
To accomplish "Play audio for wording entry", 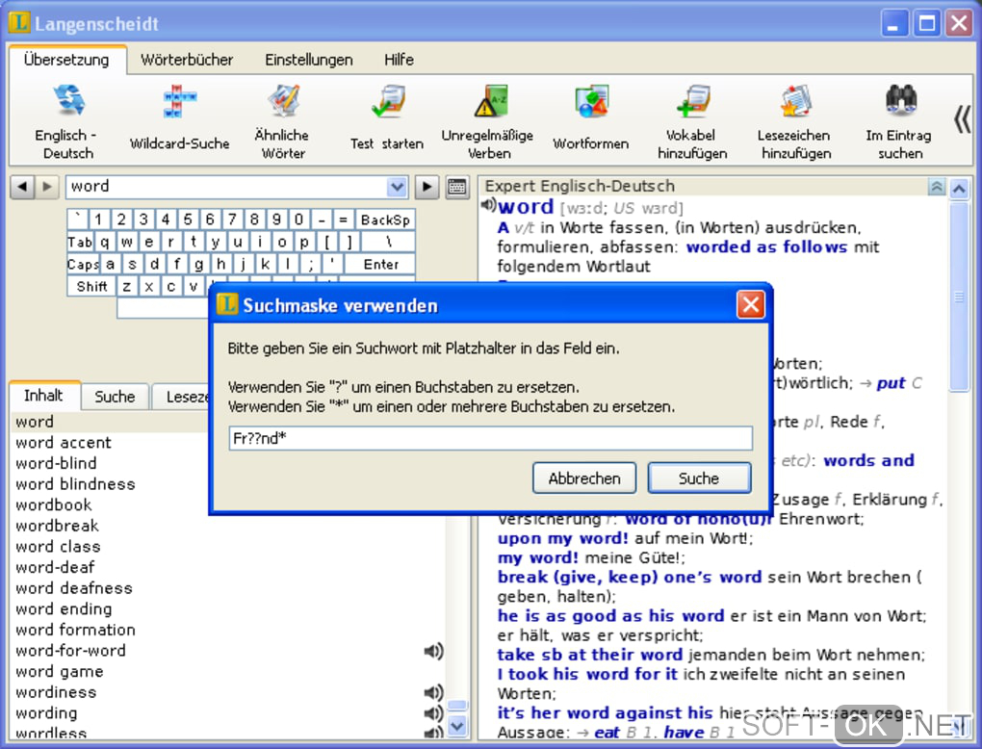I will tap(433, 713).
